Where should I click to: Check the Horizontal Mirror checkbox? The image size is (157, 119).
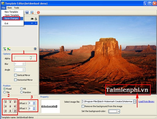pos(15,80)
